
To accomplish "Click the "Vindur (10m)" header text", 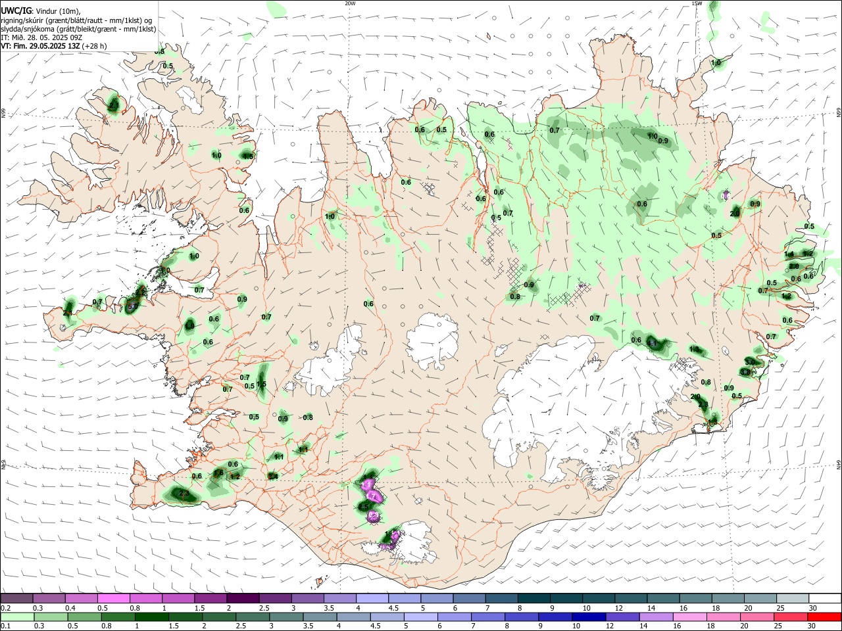I will 59,11.
